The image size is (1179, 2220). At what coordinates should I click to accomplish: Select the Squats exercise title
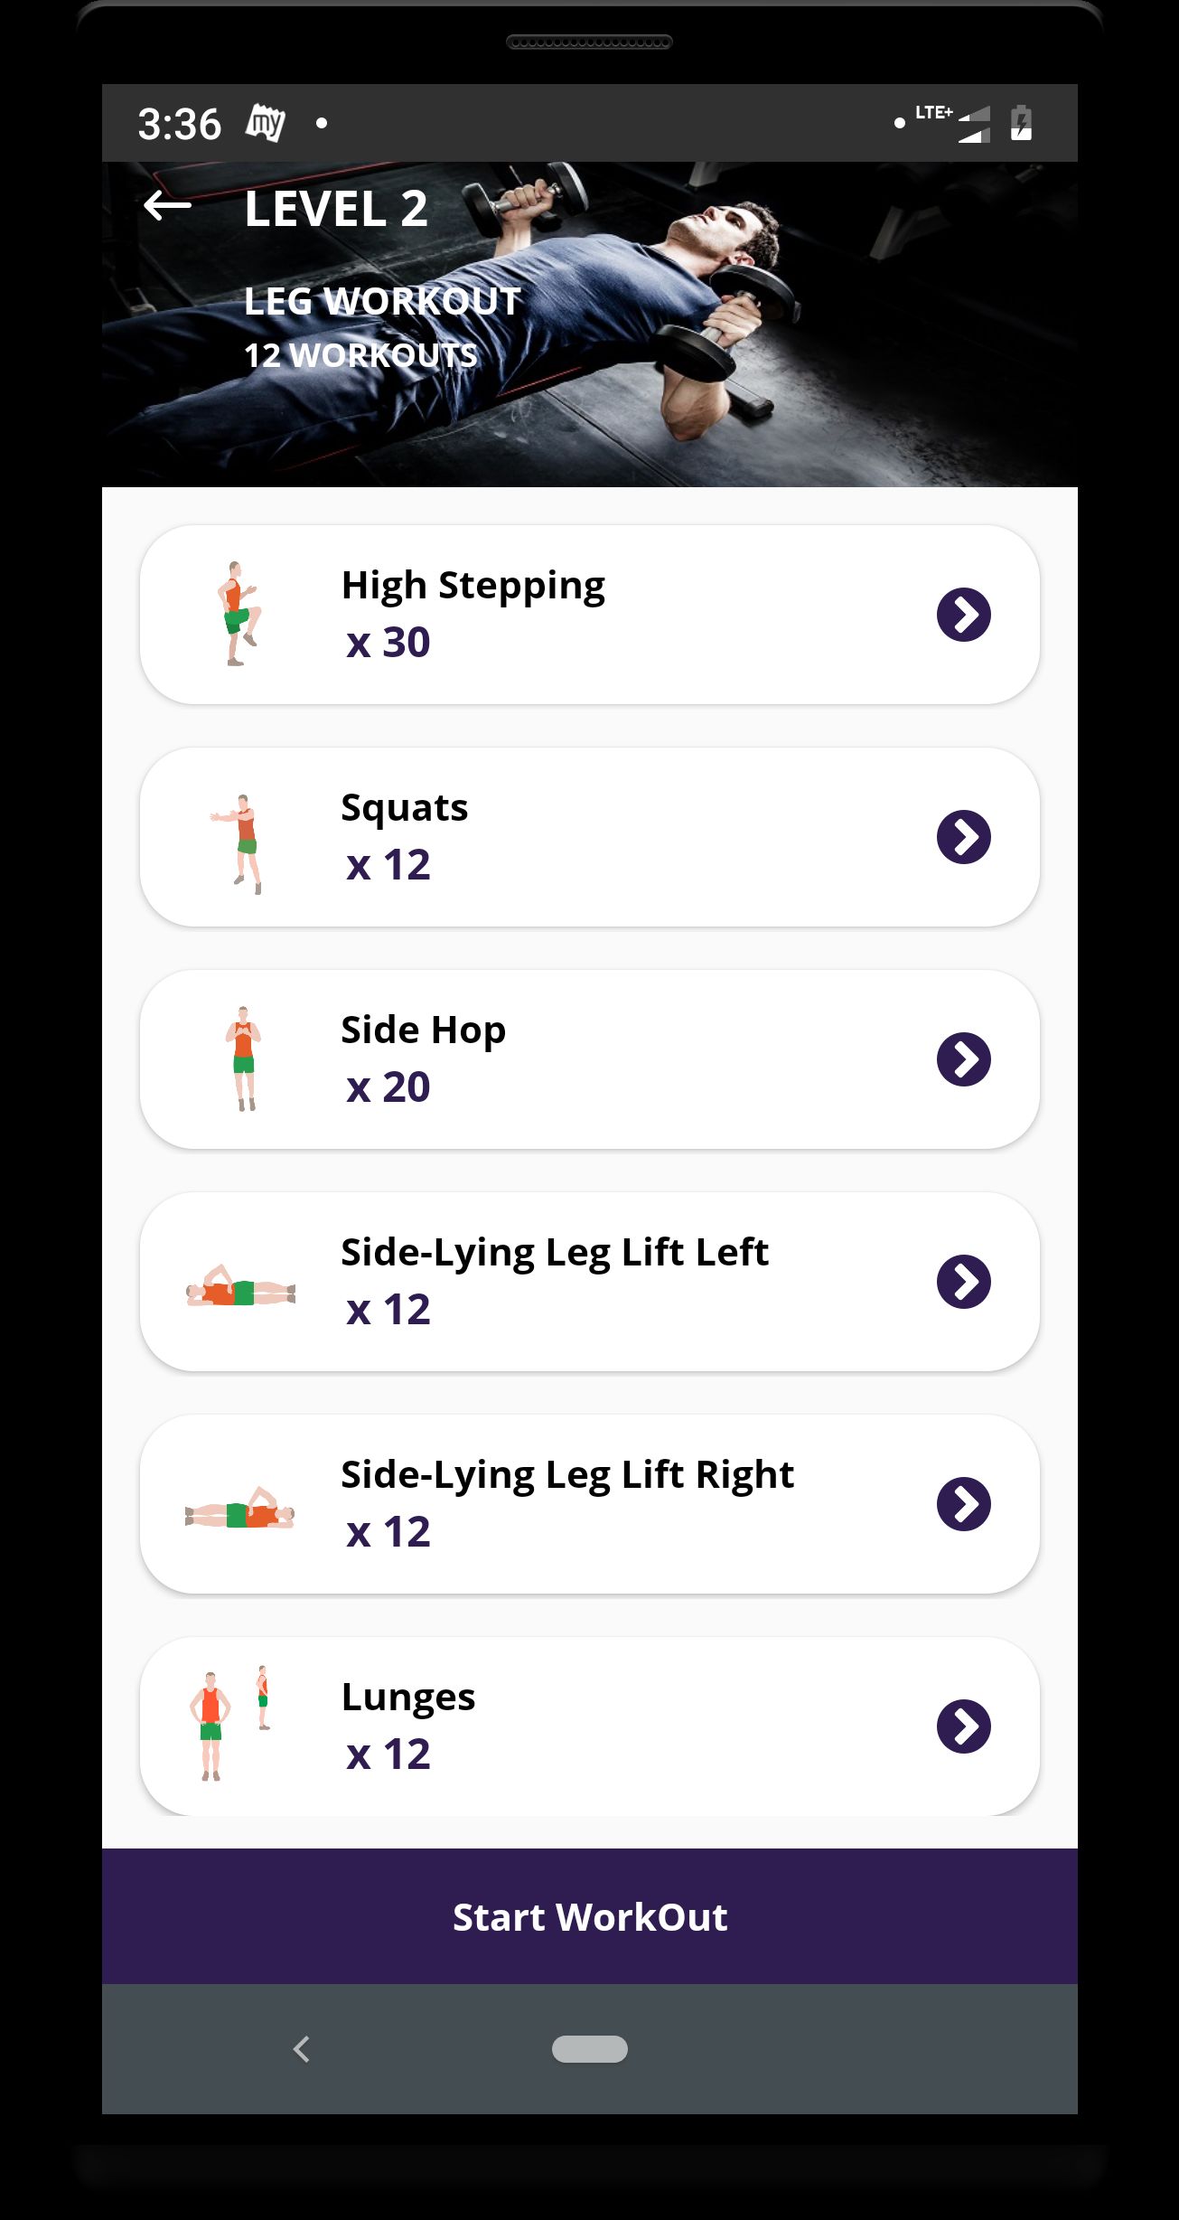(x=404, y=807)
